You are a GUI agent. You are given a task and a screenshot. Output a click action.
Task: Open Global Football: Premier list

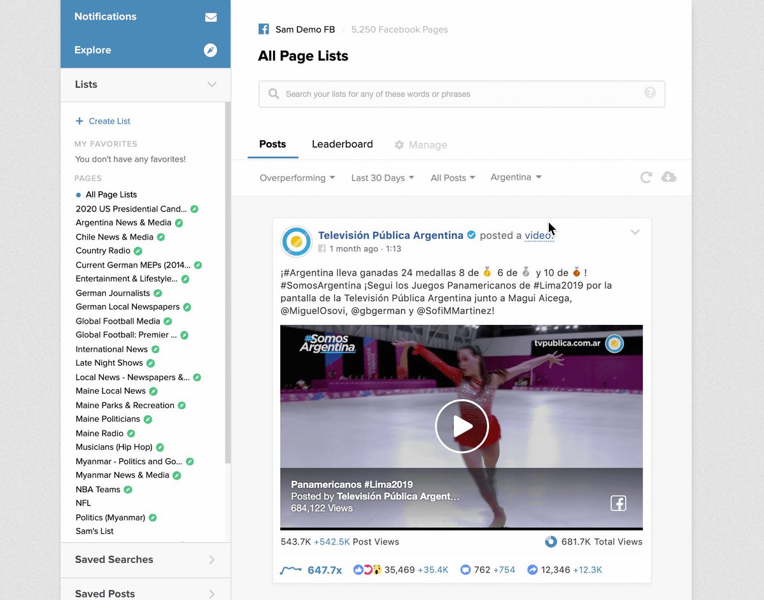point(126,334)
